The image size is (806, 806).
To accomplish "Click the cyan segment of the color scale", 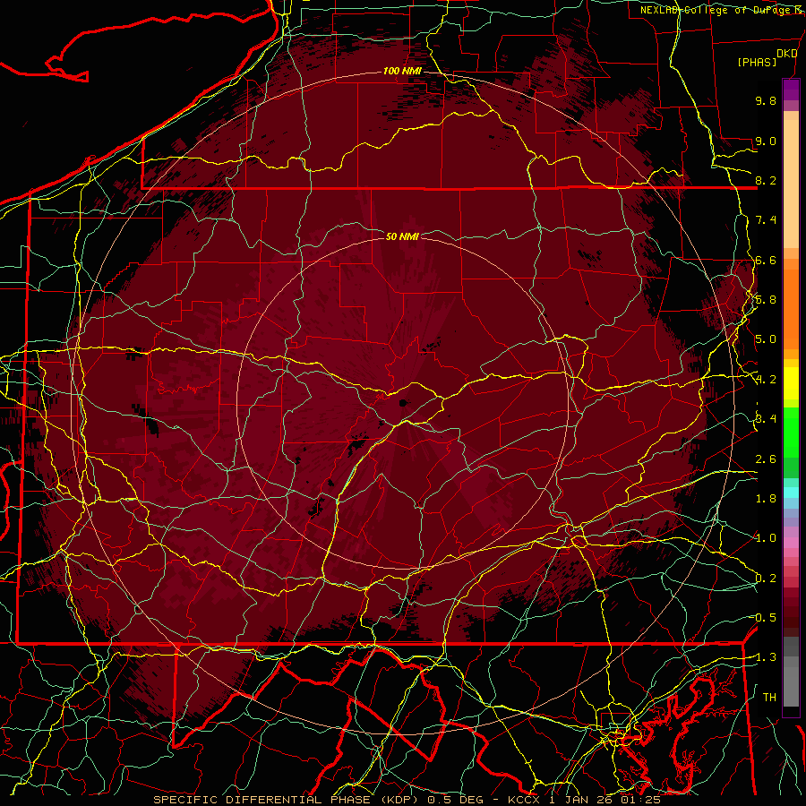I will [x=791, y=492].
